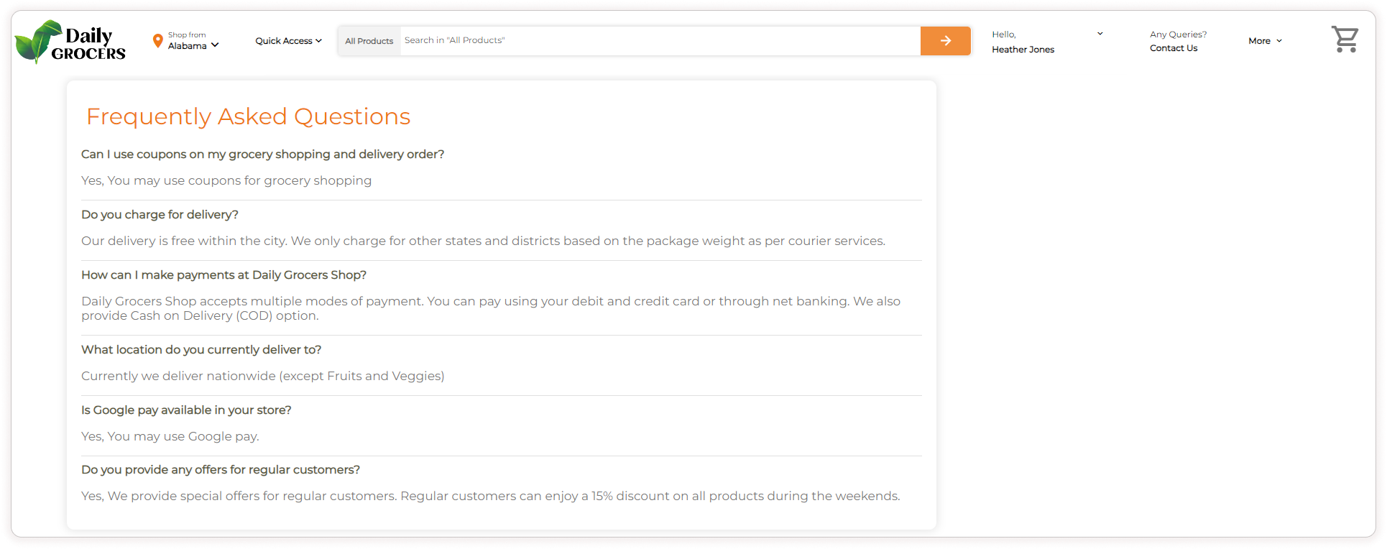The width and height of the screenshot is (1387, 549).
Task: Click the Google pay availability question
Action: (x=186, y=410)
